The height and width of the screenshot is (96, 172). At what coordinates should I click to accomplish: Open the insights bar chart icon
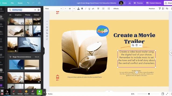click(130, 3)
